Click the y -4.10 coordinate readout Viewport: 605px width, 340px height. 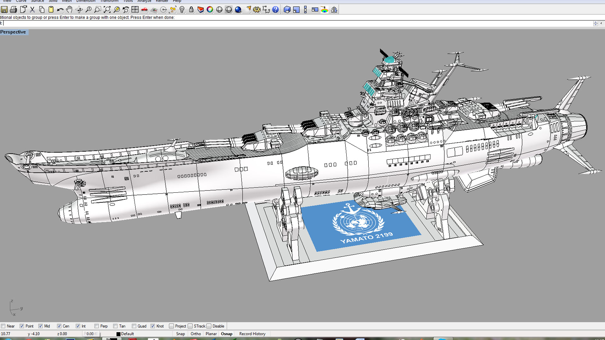(x=34, y=334)
